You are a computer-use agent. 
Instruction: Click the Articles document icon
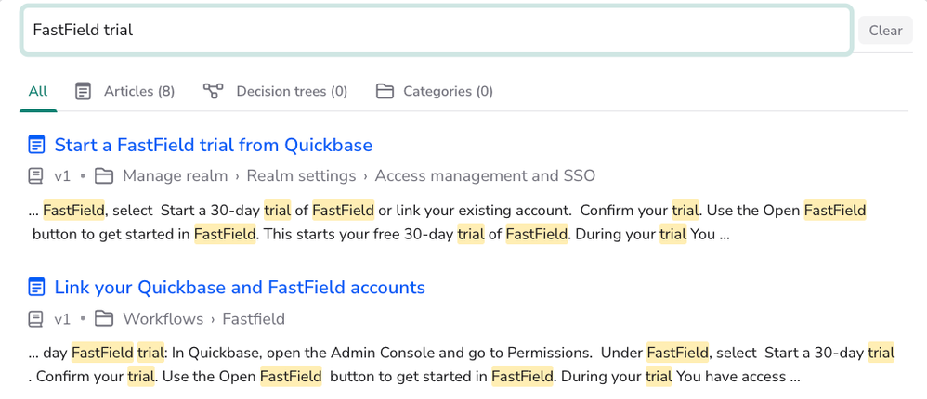[83, 92]
